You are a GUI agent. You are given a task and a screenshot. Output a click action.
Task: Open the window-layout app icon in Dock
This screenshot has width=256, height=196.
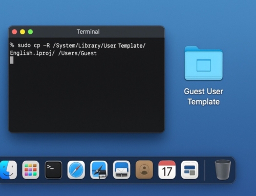click(189, 170)
